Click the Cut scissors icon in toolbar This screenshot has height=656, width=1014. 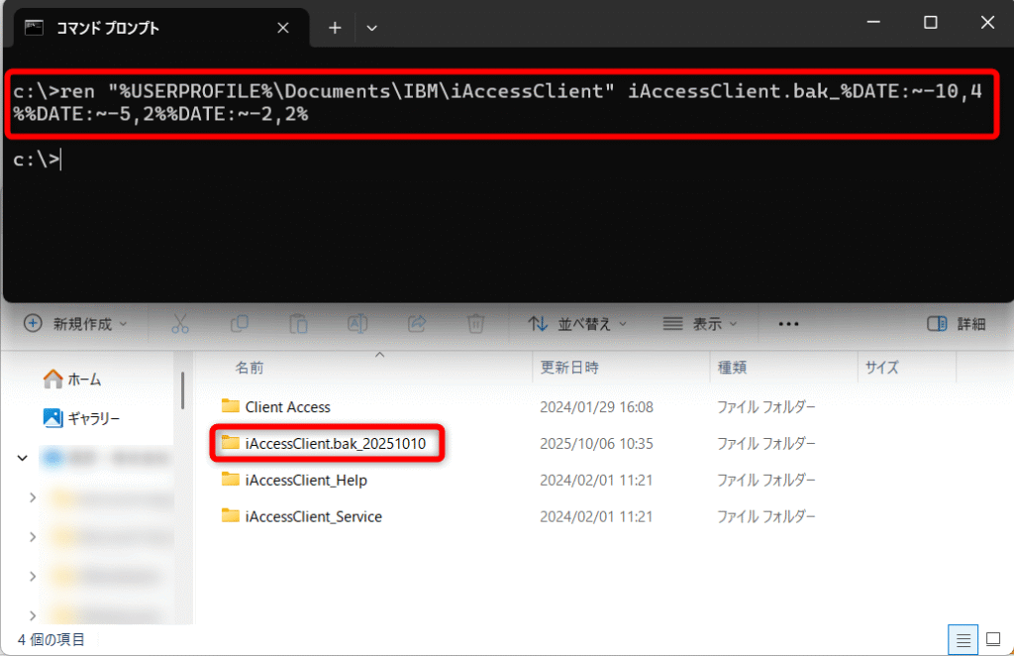coord(179,324)
